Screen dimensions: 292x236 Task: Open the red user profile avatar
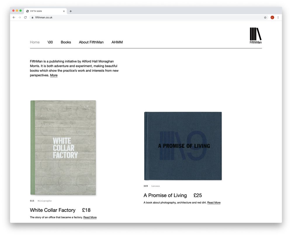(272, 17)
